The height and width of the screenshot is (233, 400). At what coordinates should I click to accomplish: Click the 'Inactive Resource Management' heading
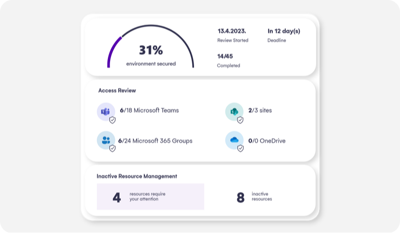pyautogui.click(x=137, y=176)
